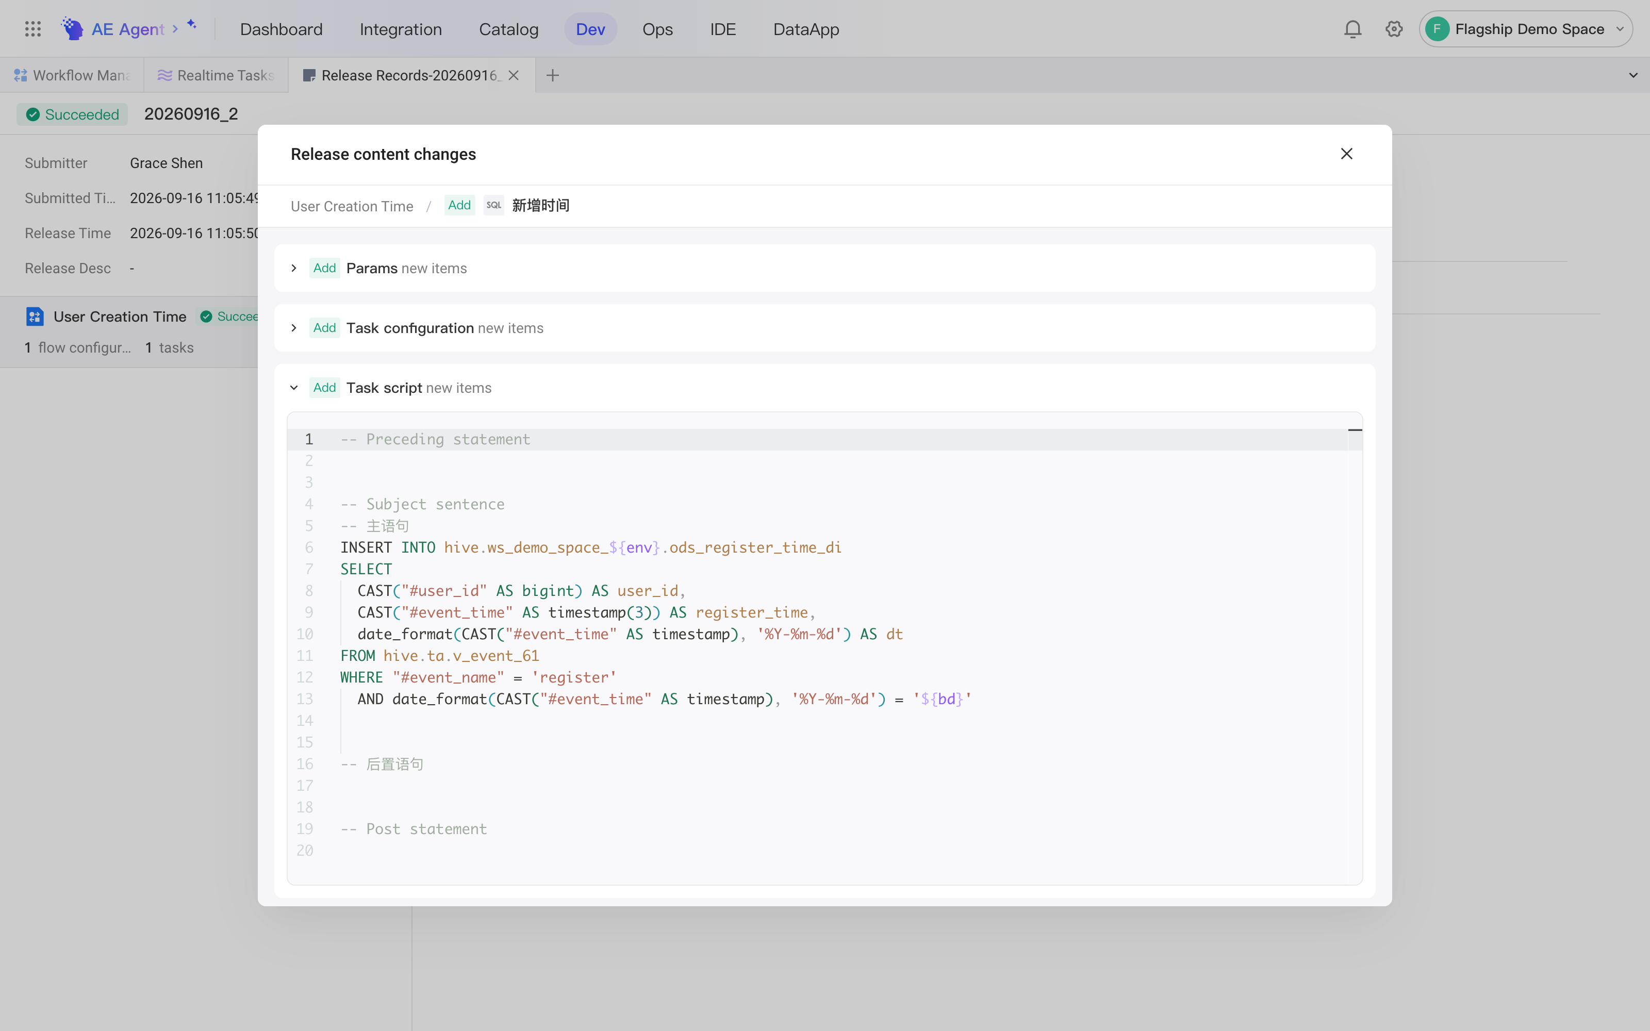Open the settings gear icon

[1394, 29]
